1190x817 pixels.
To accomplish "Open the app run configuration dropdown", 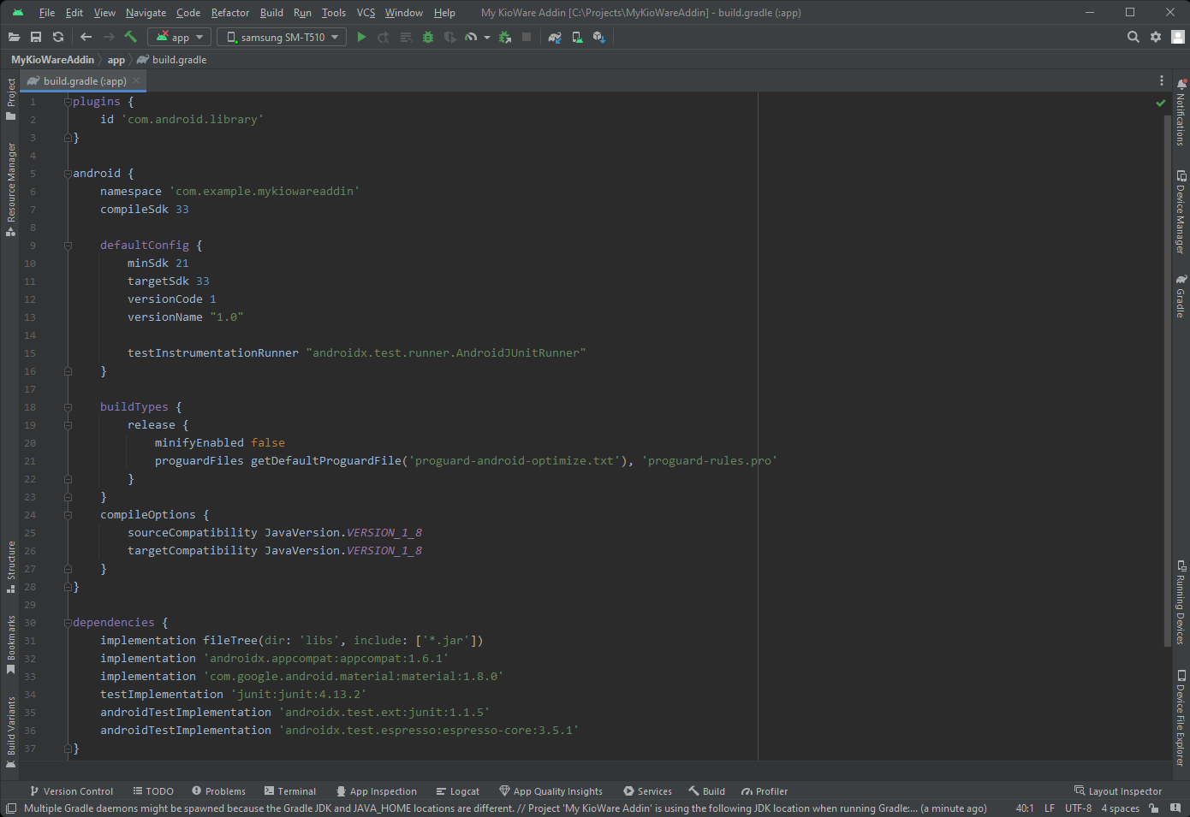I will pos(179,37).
